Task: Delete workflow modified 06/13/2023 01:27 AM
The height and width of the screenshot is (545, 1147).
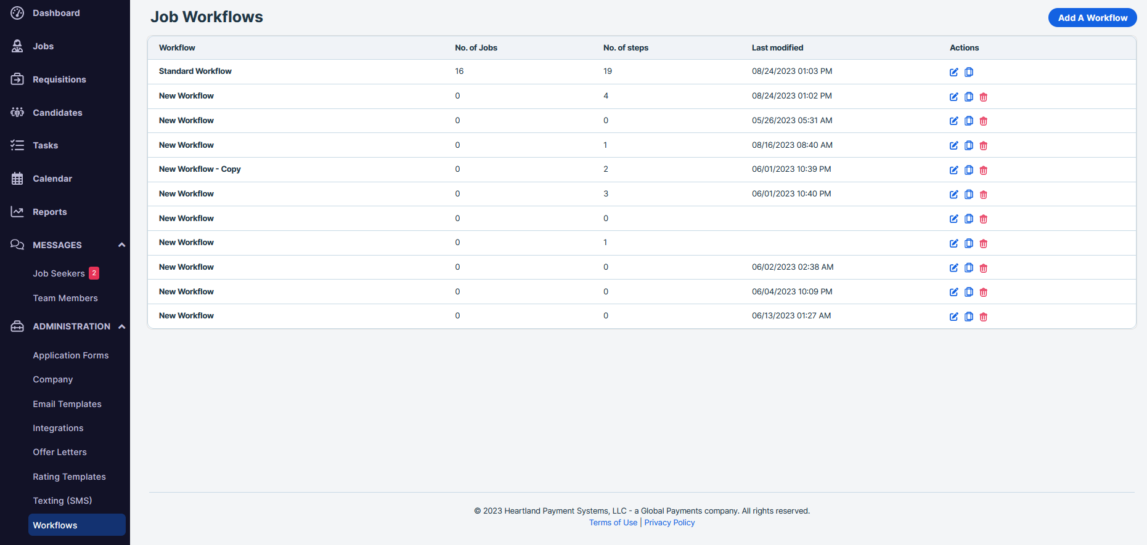Action: (984, 317)
